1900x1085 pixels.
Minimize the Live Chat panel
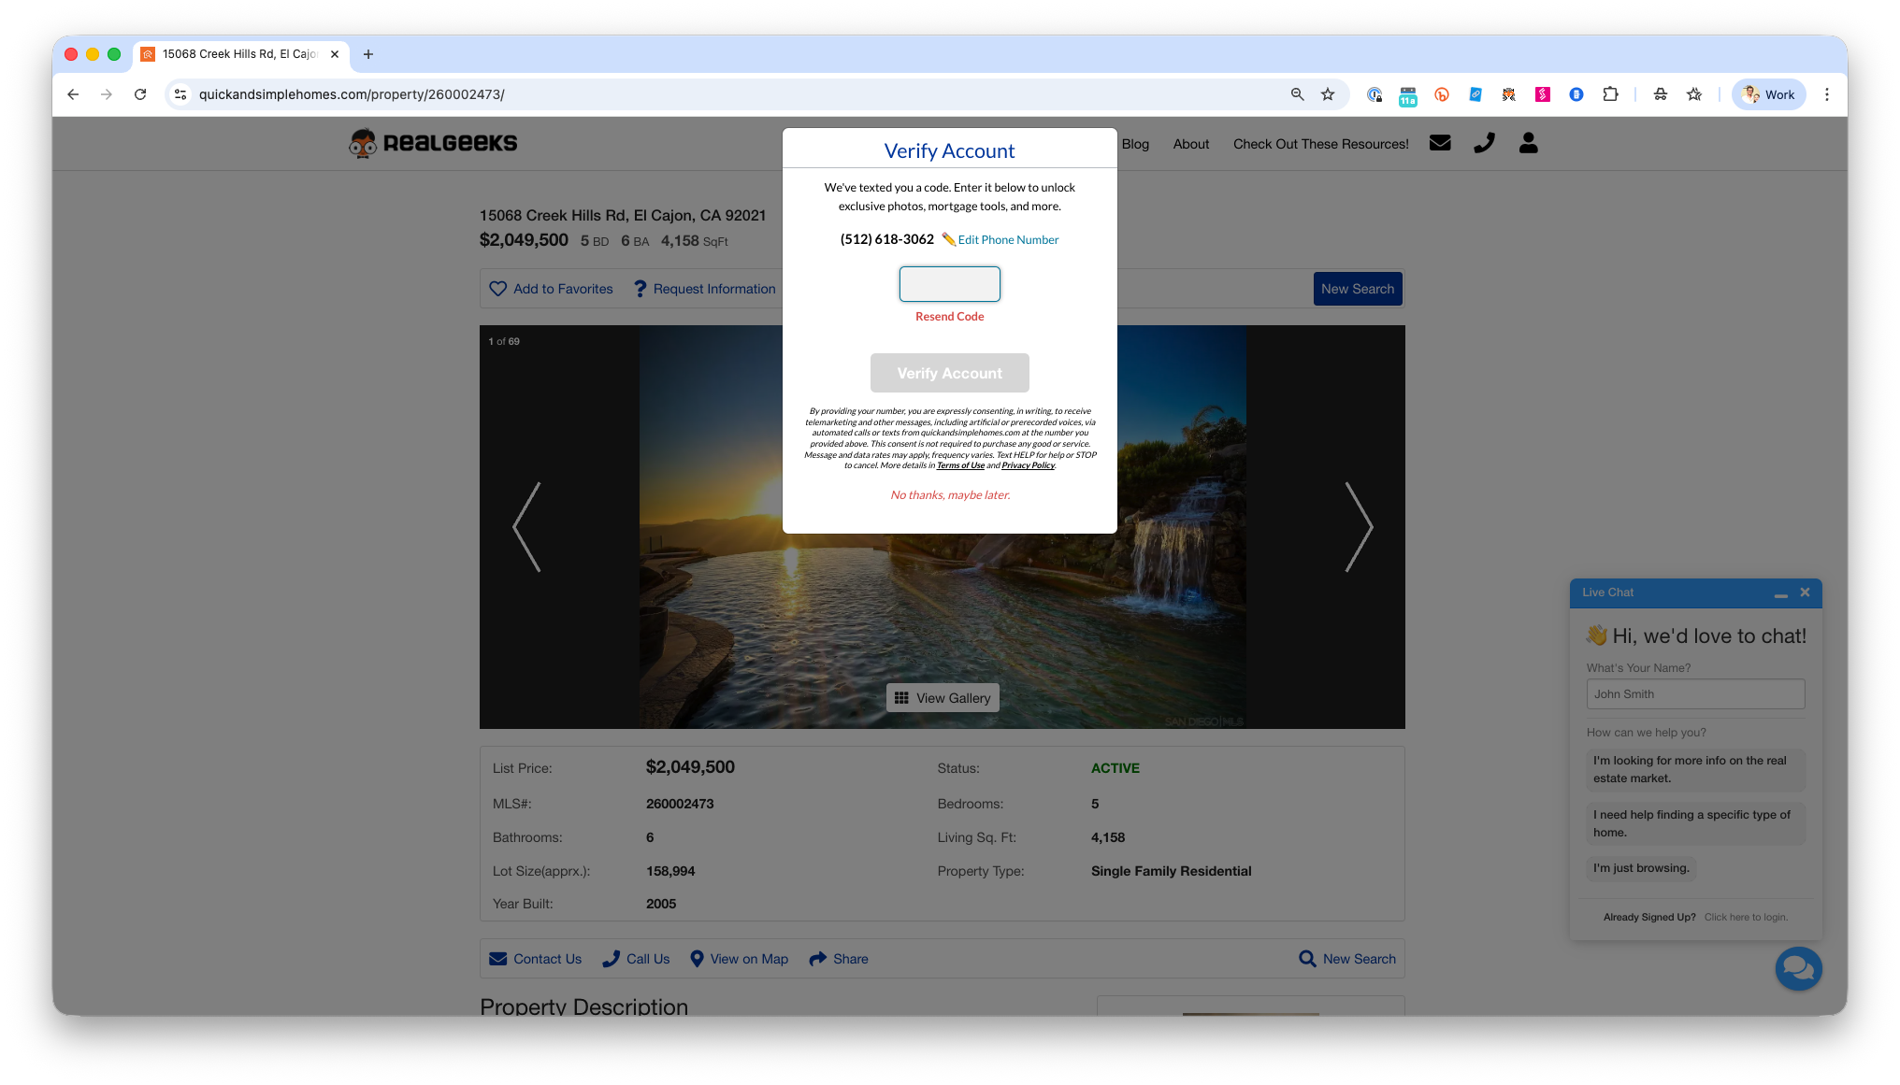[x=1780, y=593]
